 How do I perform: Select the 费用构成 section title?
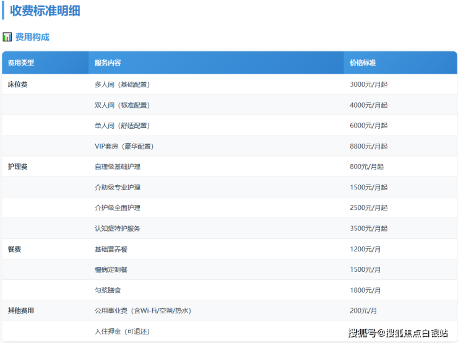pyautogui.click(x=32, y=37)
